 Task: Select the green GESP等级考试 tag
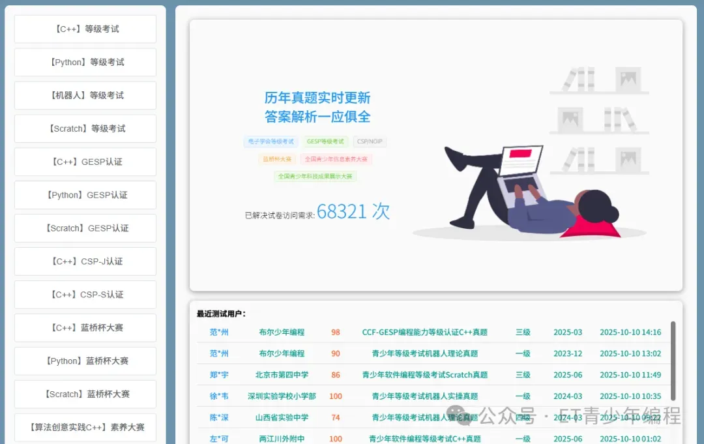(325, 141)
